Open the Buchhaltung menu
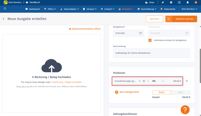 (x=147, y=9)
